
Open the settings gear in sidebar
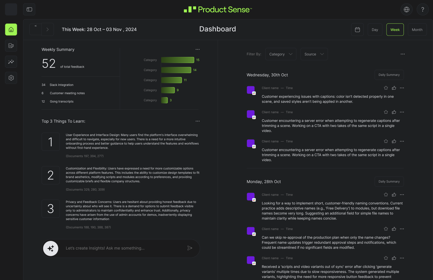click(x=11, y=78)
